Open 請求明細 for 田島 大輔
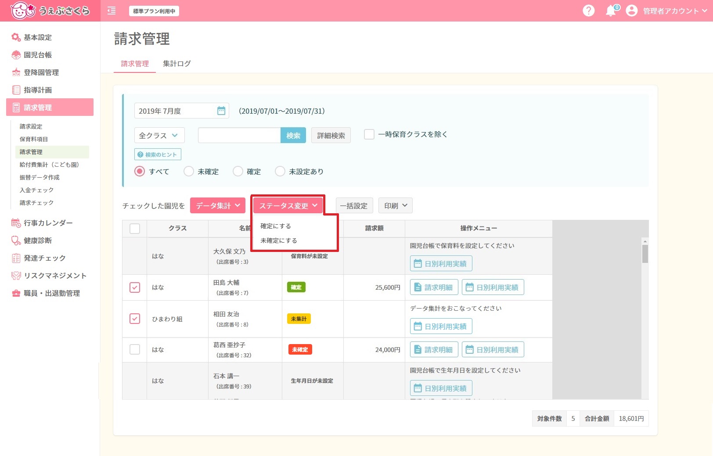The width and height of the screenshot is (713, 456). [x=434, y=287]
